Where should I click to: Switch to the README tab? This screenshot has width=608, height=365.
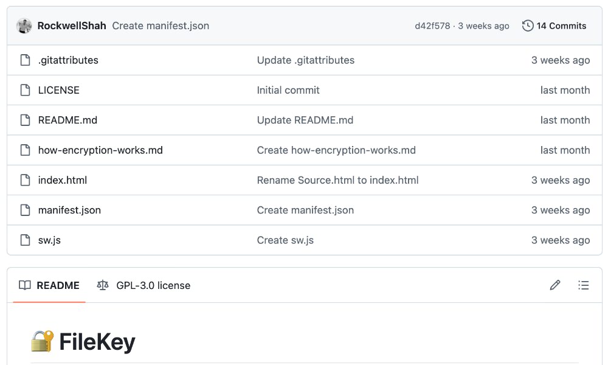[x=49, y=285]
